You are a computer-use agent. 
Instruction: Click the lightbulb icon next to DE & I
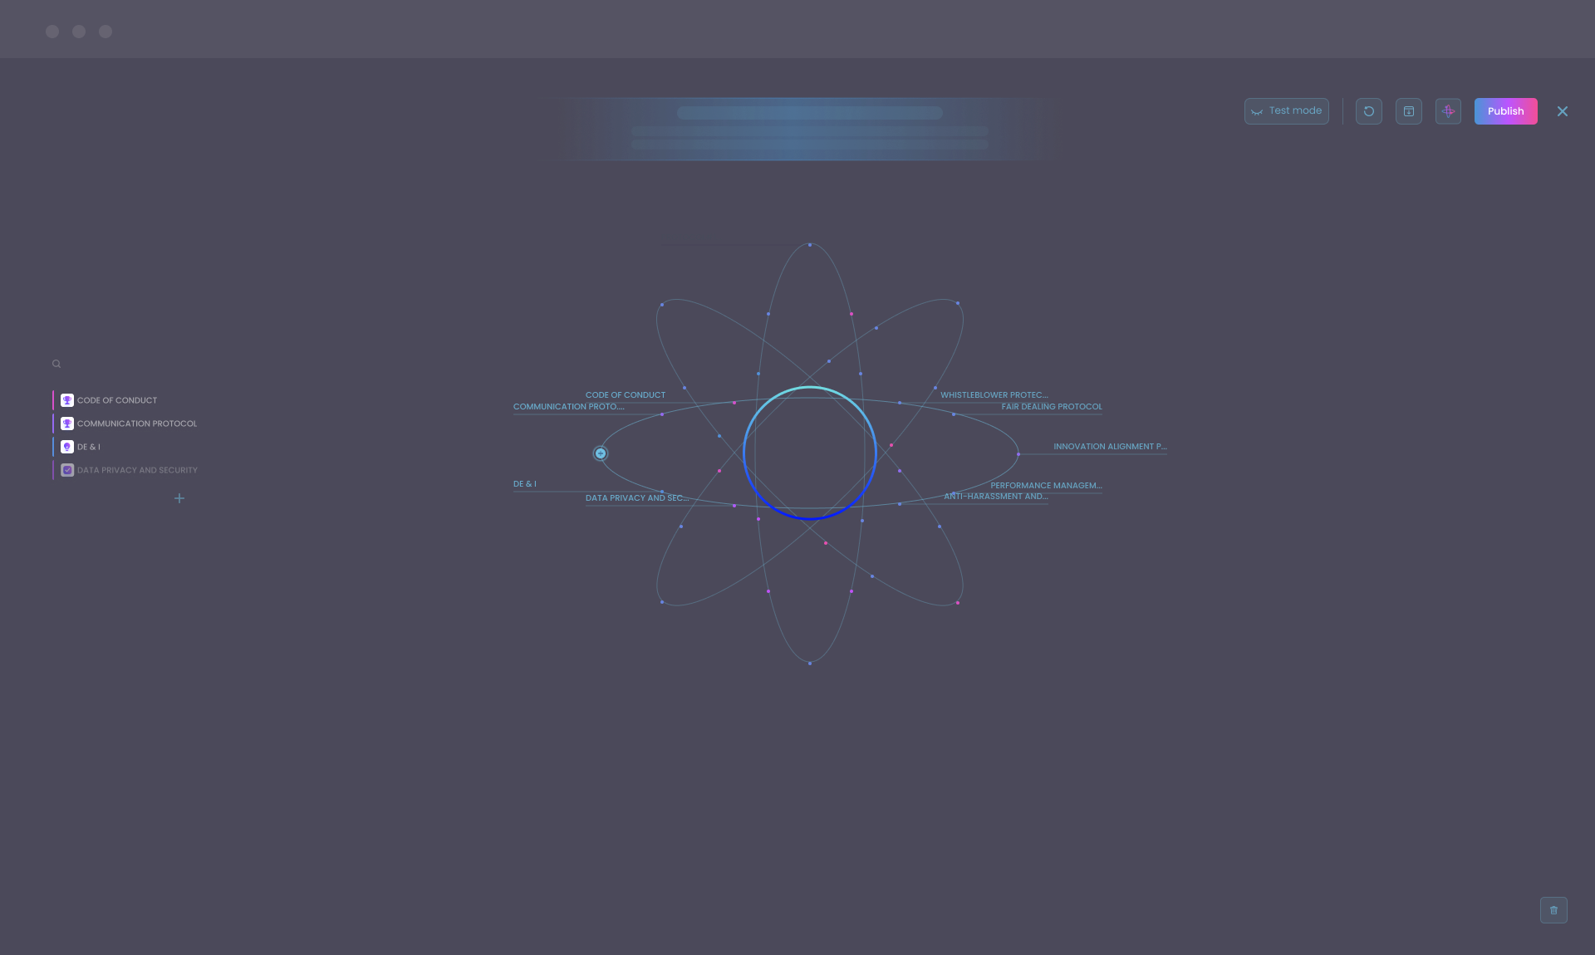click(66, 447)
